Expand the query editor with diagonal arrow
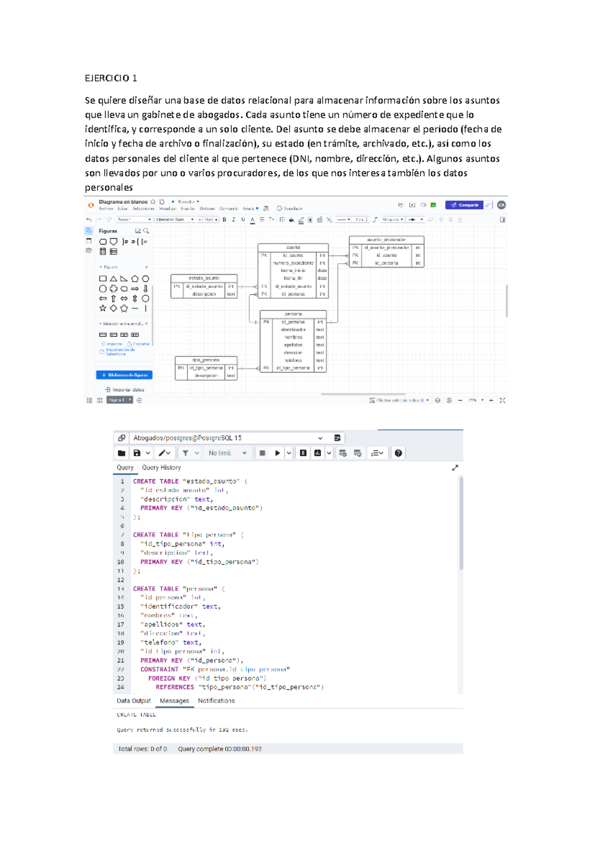595x841 pixels. tap(455, 468)
